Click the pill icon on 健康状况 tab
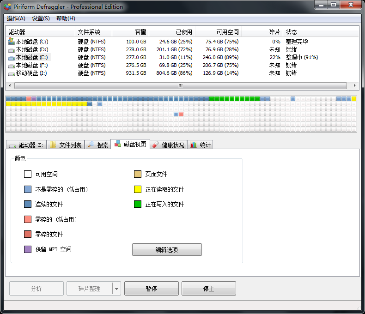The image size is (365, 314). coord(156,145)
